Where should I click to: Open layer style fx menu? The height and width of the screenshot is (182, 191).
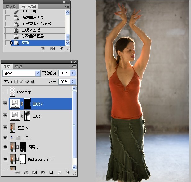click(x=26, y=172)
